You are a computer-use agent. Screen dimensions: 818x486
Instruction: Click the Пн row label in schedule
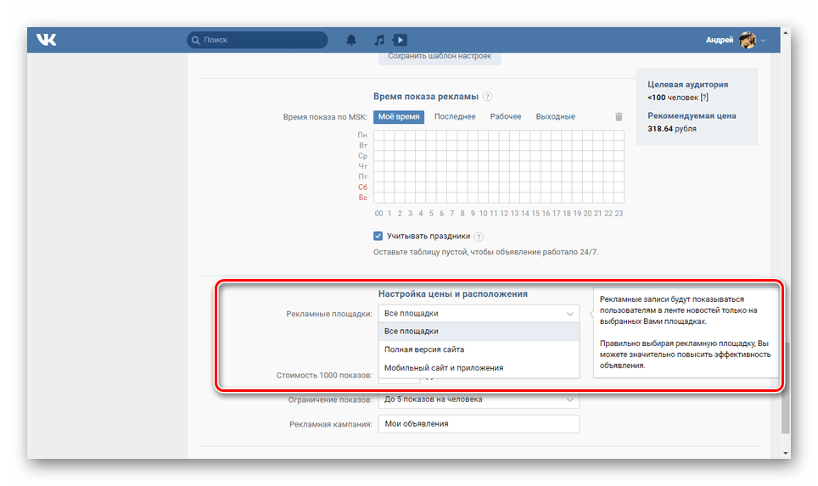pos(362,135)
